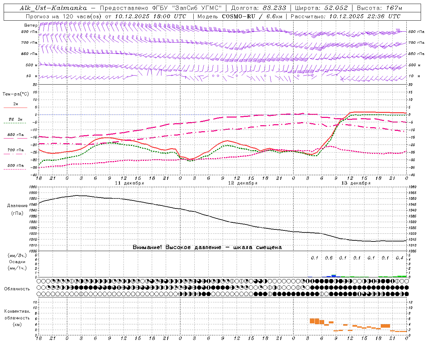Click the '700 гПа' temperature legend entry
426x341 pixels.
16,150
